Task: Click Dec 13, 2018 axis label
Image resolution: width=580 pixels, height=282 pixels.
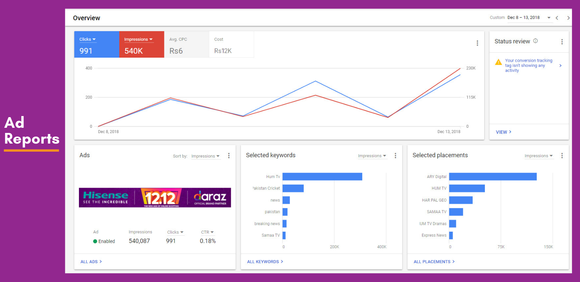Action: point(449,132)
